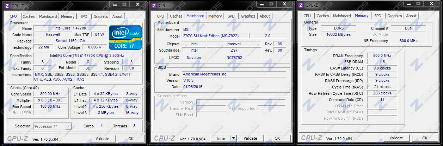Open SPD tab in the Memory window
Viewport: 443px width, 146px height.
(378, 16)
